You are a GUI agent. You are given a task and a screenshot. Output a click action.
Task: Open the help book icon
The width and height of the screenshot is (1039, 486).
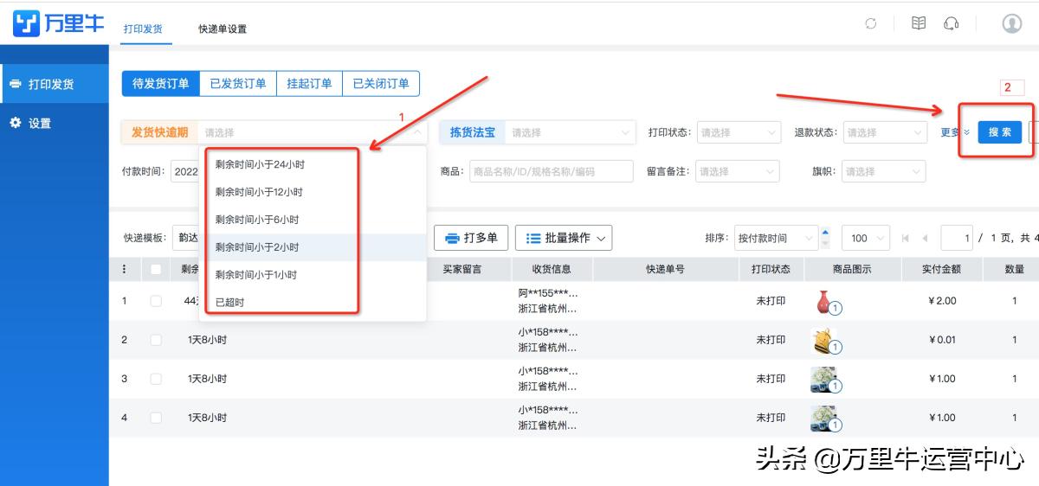(x=919, y=23)
